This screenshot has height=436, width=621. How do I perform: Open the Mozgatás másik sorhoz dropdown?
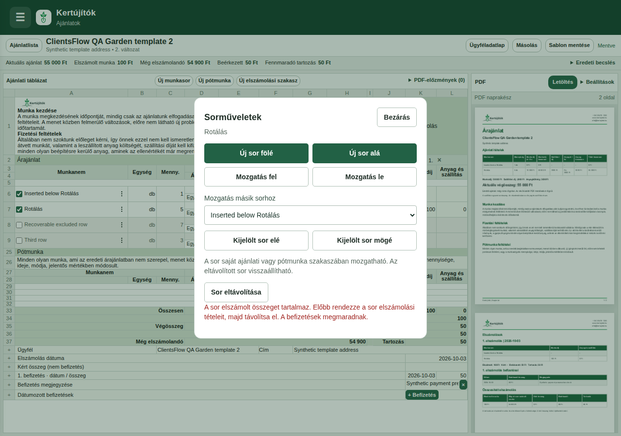pyautogui.click(x=310, y=215)
